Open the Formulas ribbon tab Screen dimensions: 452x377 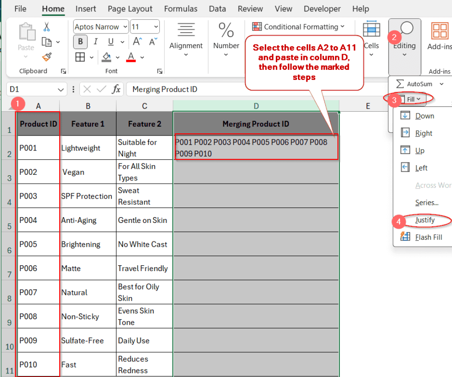coord(181,9)
